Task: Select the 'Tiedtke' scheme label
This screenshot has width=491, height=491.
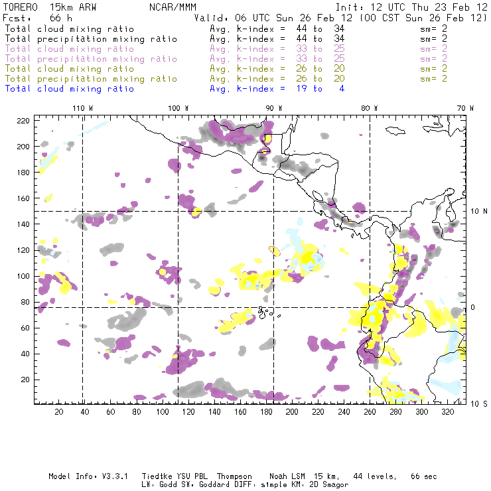Action: point(157,476)
